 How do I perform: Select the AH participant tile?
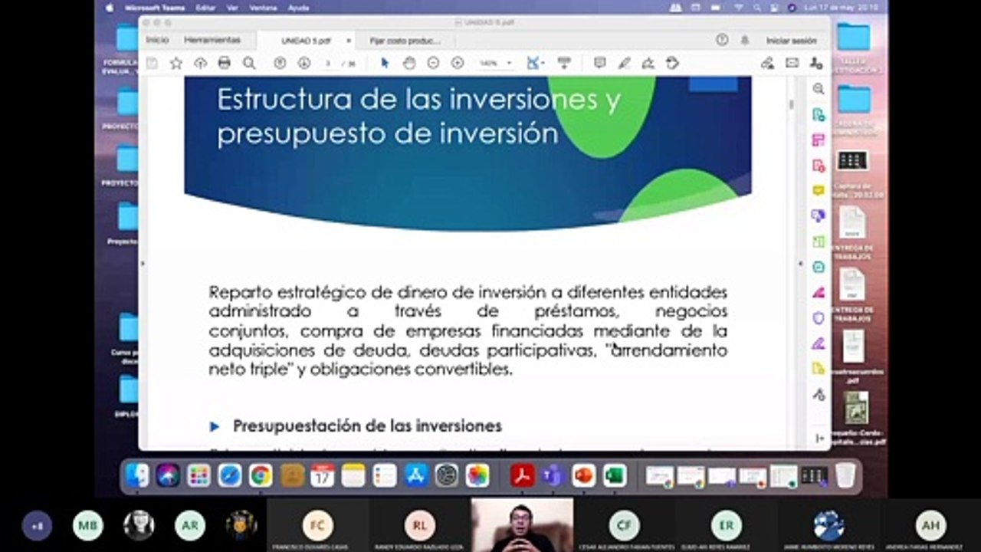point(930,525)
